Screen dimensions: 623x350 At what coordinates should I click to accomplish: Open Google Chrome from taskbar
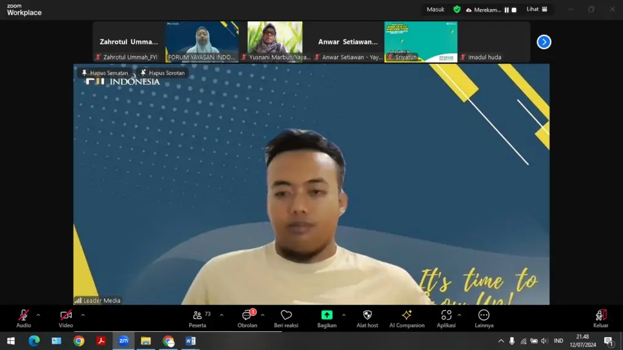(78, 341)
